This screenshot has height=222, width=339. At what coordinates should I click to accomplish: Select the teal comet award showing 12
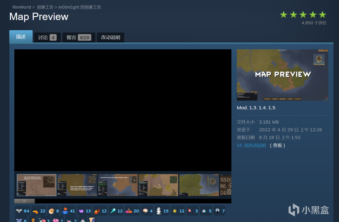point(116,211)
